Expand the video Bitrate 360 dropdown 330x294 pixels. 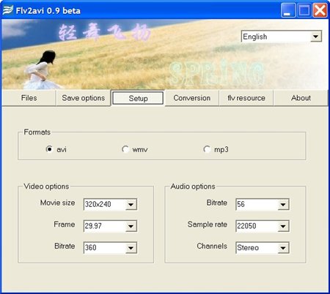click(131, 248)
